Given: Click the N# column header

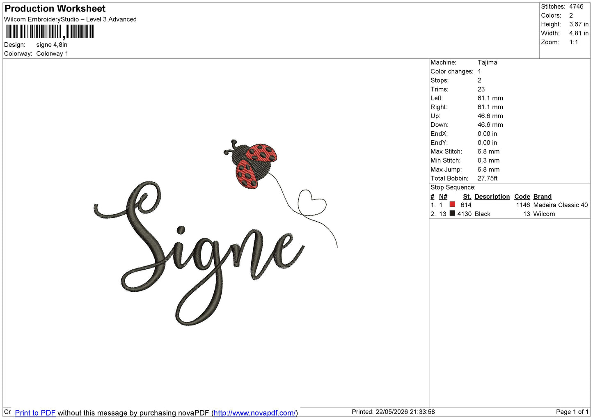Looking at the screenshot, I should click(x=443, y=197).
